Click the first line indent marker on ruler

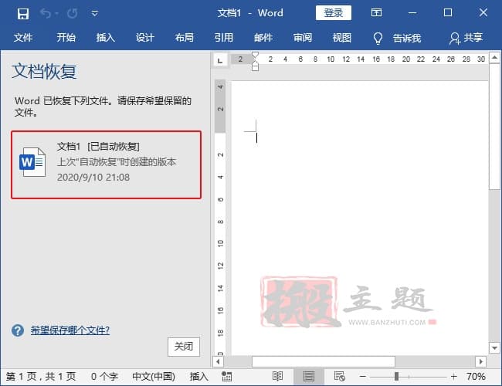255,55
